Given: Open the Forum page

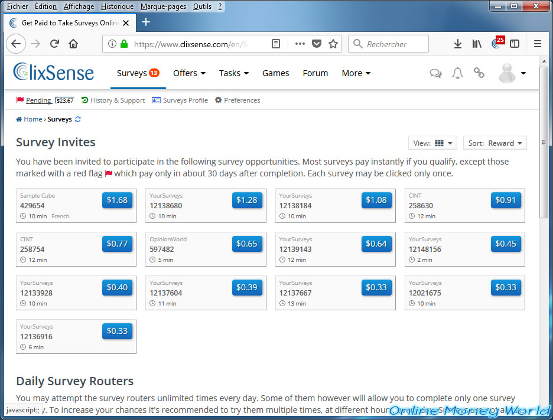Looking at the screenshot, I should click(x=315, y=73).
